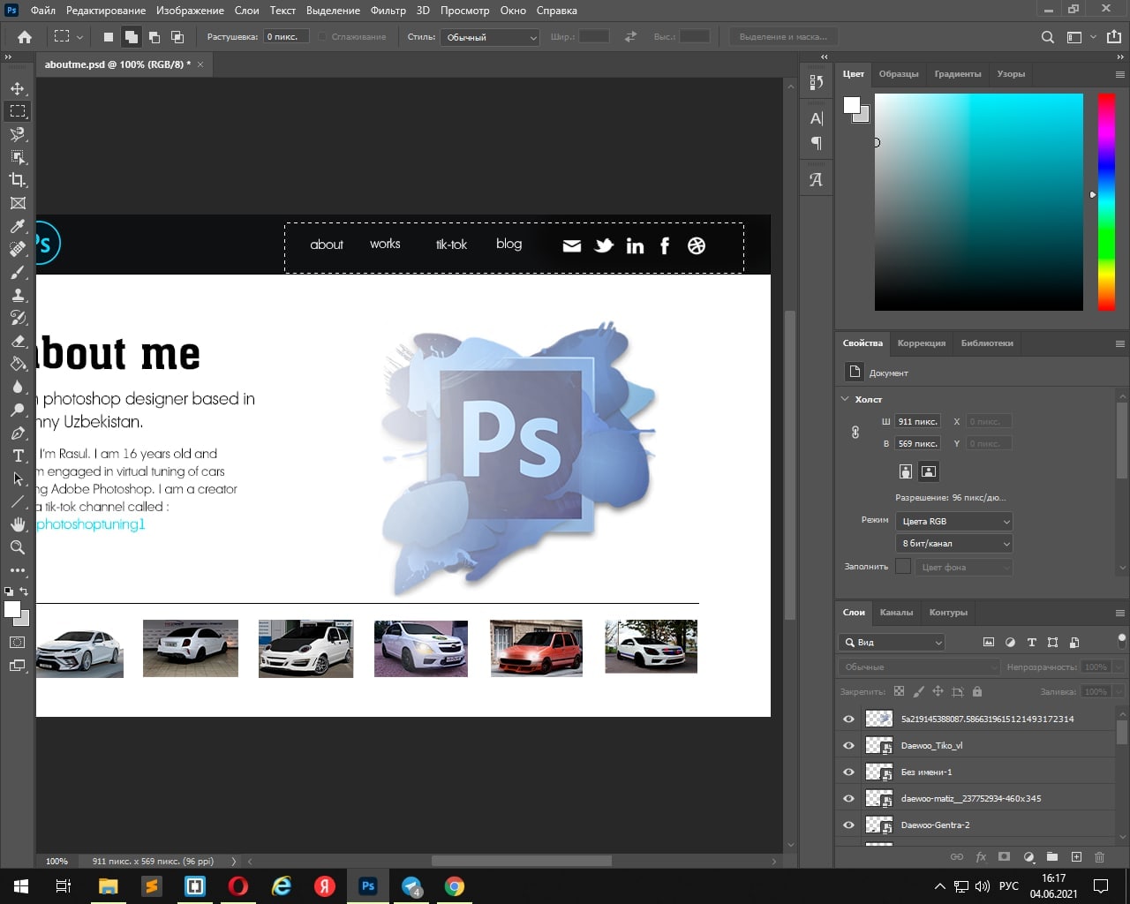
Task: Select the Brush tool
Action: [x=18, y=272]
